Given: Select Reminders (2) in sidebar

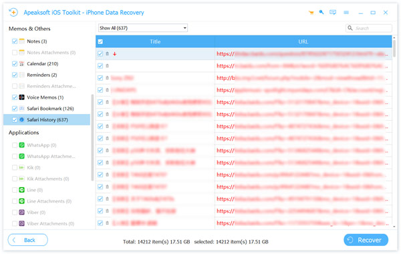Looking at the screenshot, I should (42, 75).
